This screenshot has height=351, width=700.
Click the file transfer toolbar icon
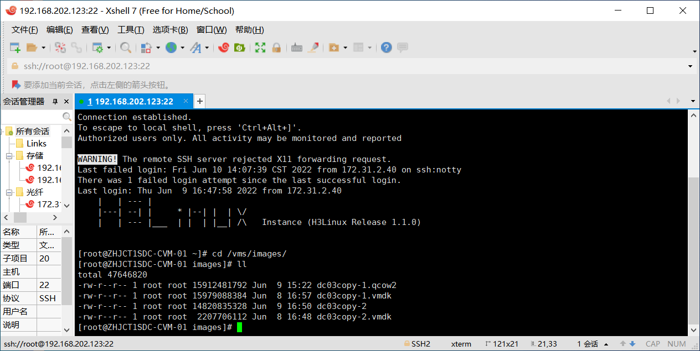point(146,48)
